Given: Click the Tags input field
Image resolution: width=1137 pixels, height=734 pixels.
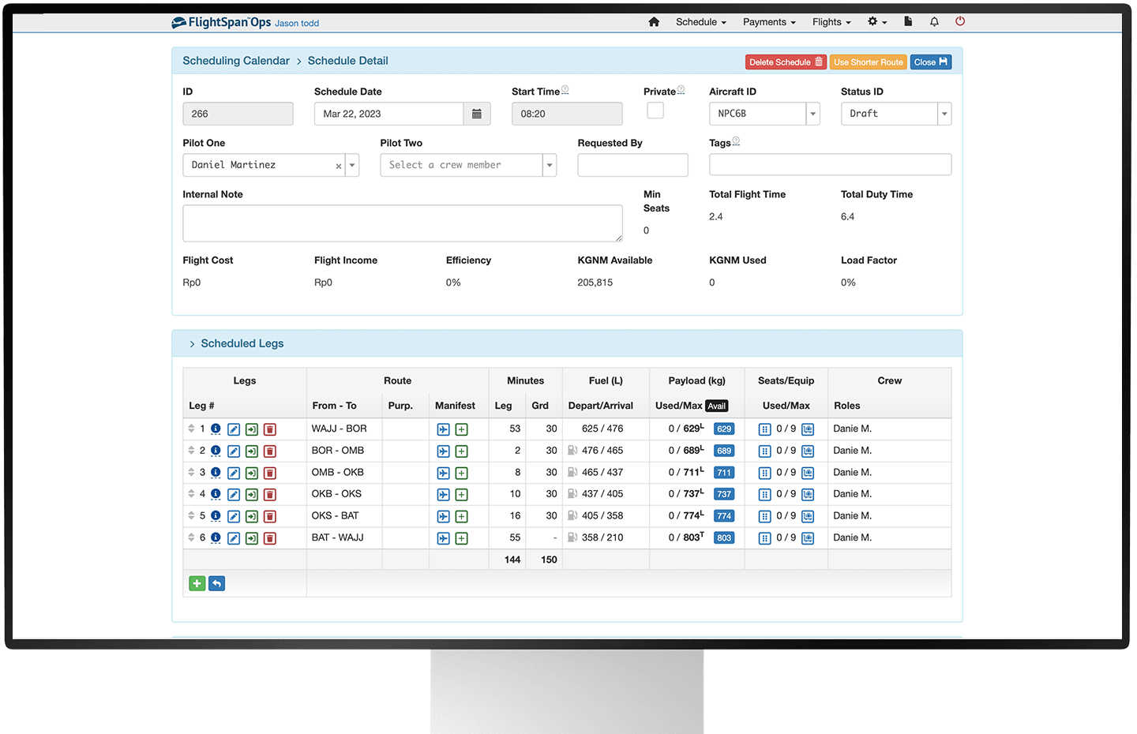Looking at the screenshot, I should coord(830,164).
